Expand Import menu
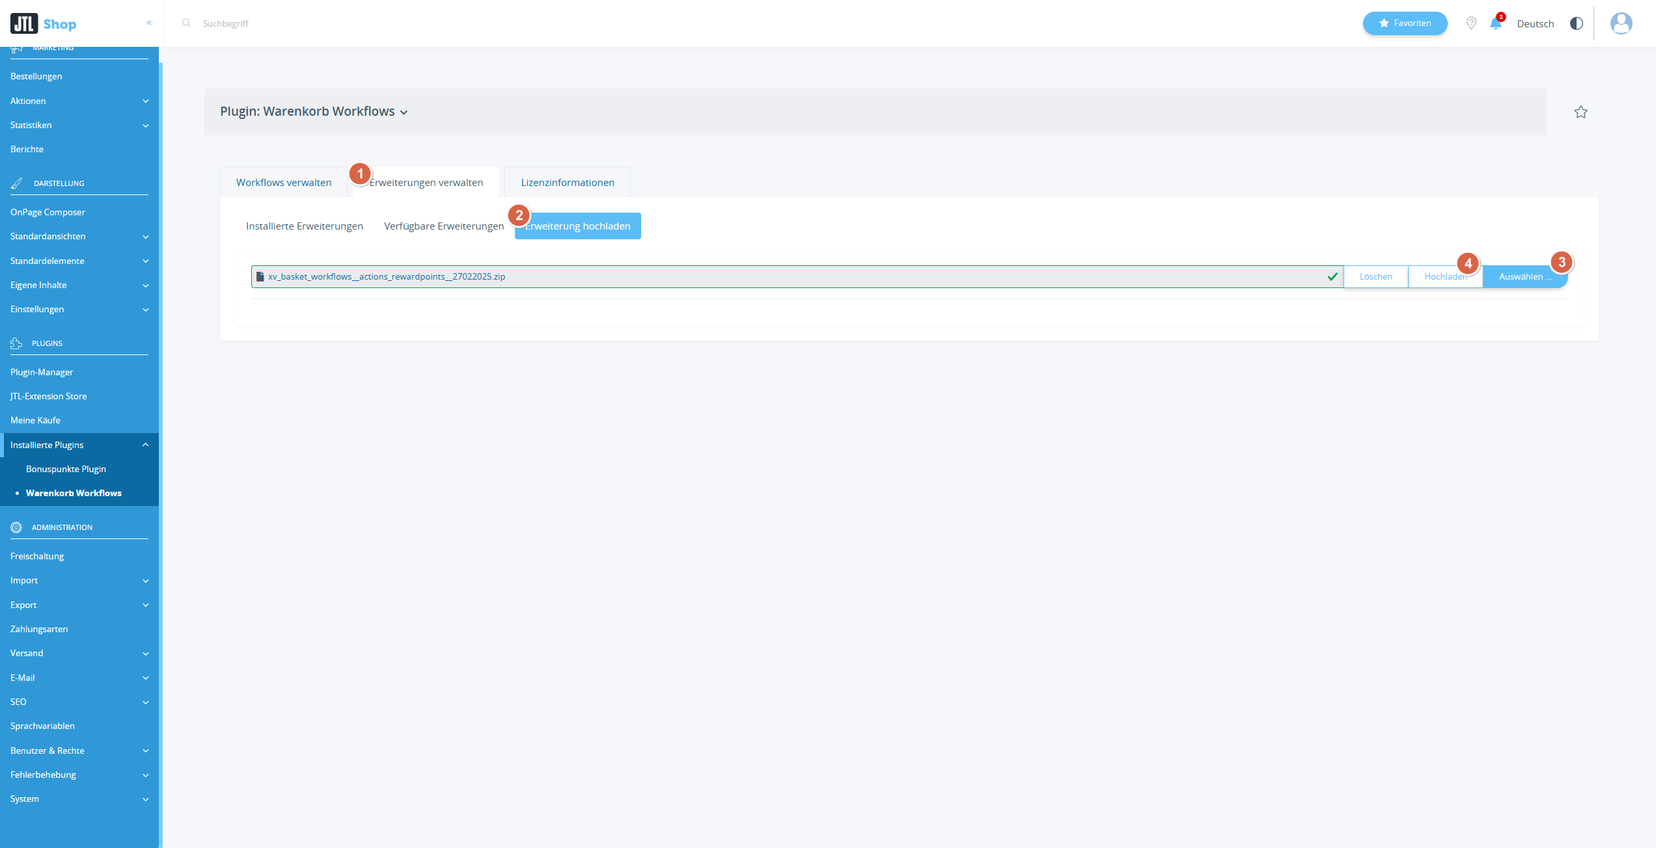 (79, 580)
